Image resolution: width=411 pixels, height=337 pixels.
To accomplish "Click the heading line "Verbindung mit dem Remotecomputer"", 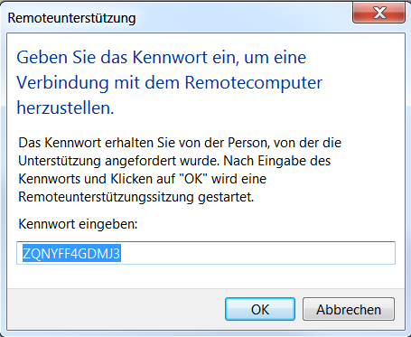I will 169,82.
